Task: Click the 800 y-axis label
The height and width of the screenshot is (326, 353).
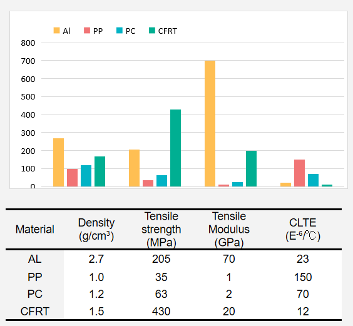Action: [x=28, y=43]
